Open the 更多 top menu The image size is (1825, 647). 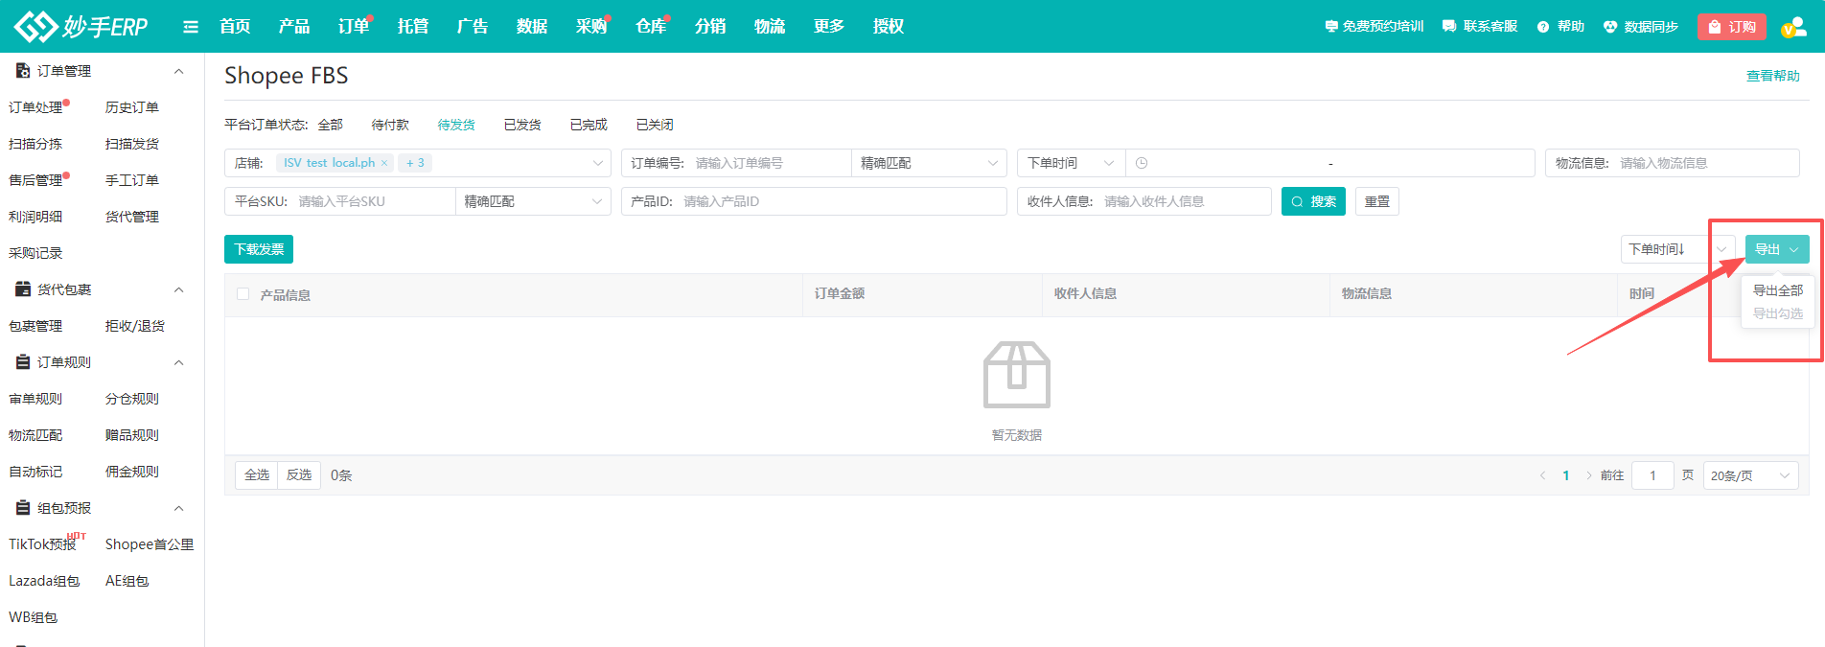(x=829, y=27)
